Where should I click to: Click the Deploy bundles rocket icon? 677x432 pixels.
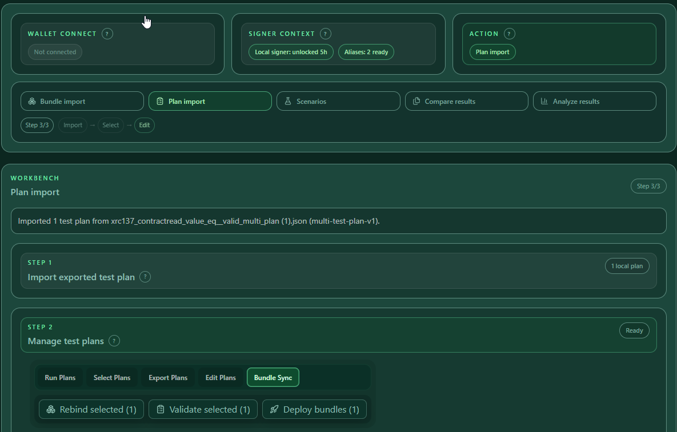(274, 409)
